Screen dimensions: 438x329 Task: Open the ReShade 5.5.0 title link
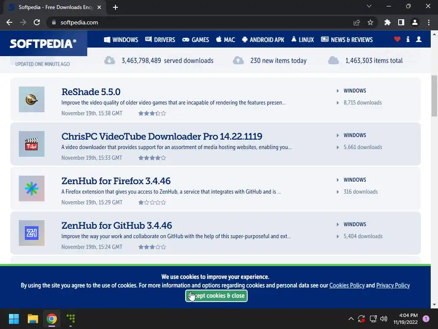[x=91, y=92]
